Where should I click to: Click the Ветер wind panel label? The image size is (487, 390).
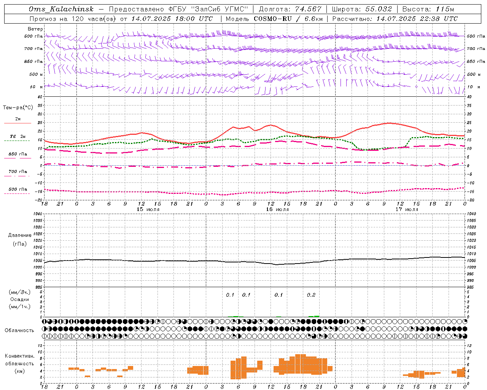coord(35,29)
